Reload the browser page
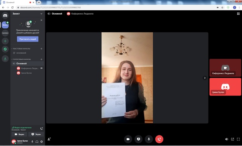242x146 pixels. pyautogui.click(x=12, y=8)
